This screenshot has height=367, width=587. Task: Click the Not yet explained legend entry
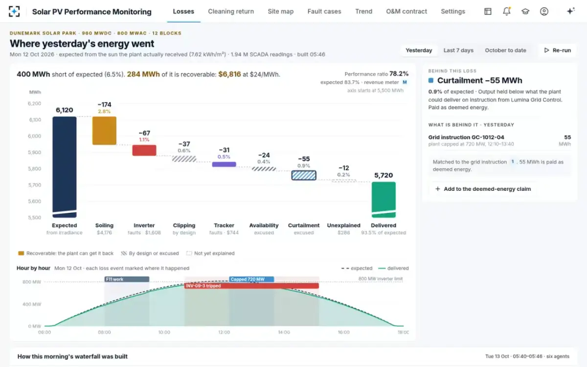pyautogui.click(x=210, y=253)
